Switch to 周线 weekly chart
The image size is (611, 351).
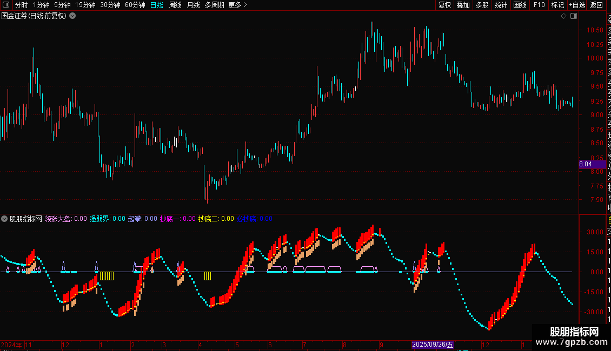175,5
